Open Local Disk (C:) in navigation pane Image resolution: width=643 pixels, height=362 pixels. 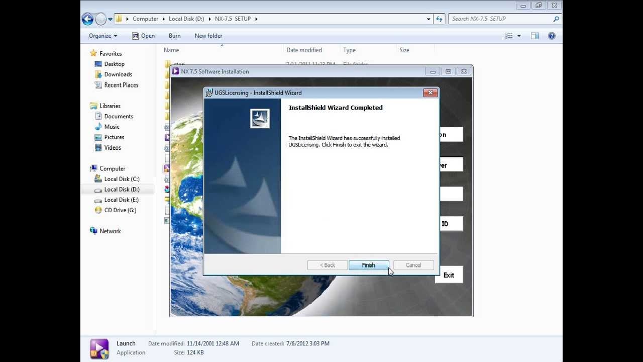tap(122, 179)
